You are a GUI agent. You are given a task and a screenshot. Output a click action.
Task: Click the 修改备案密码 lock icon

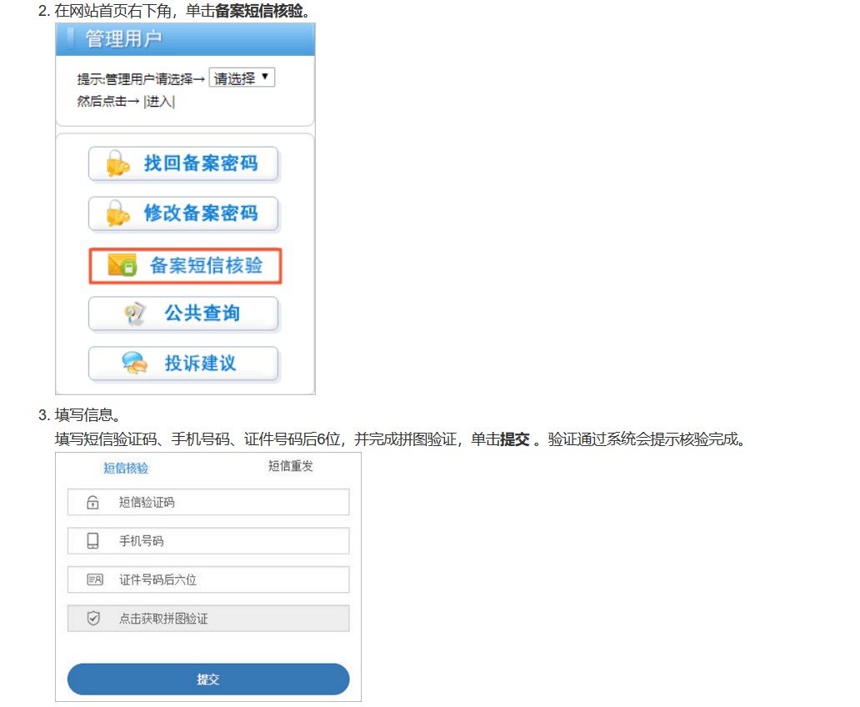pos(118,214)
